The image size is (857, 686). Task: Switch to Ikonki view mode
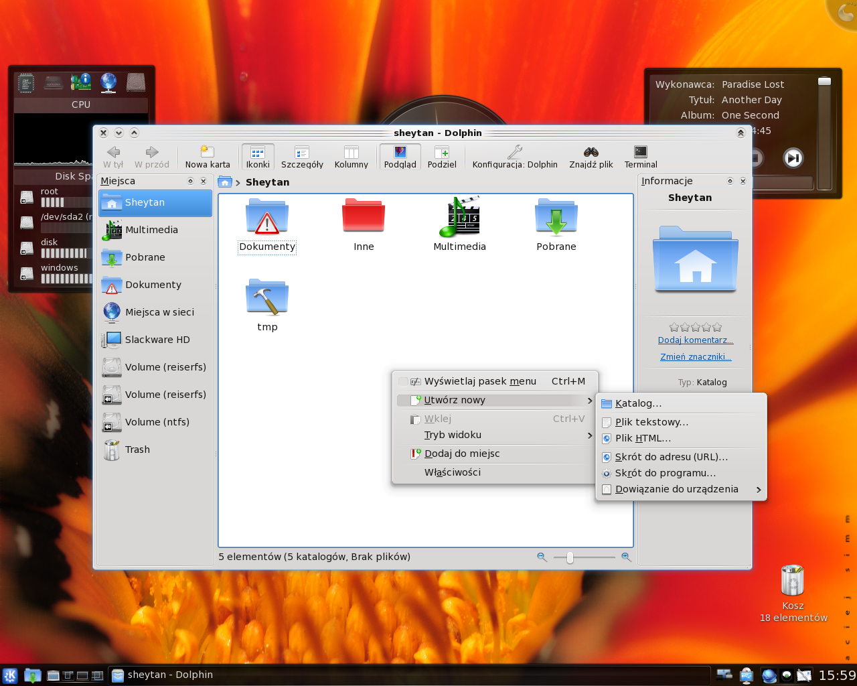tap(258, 157)
